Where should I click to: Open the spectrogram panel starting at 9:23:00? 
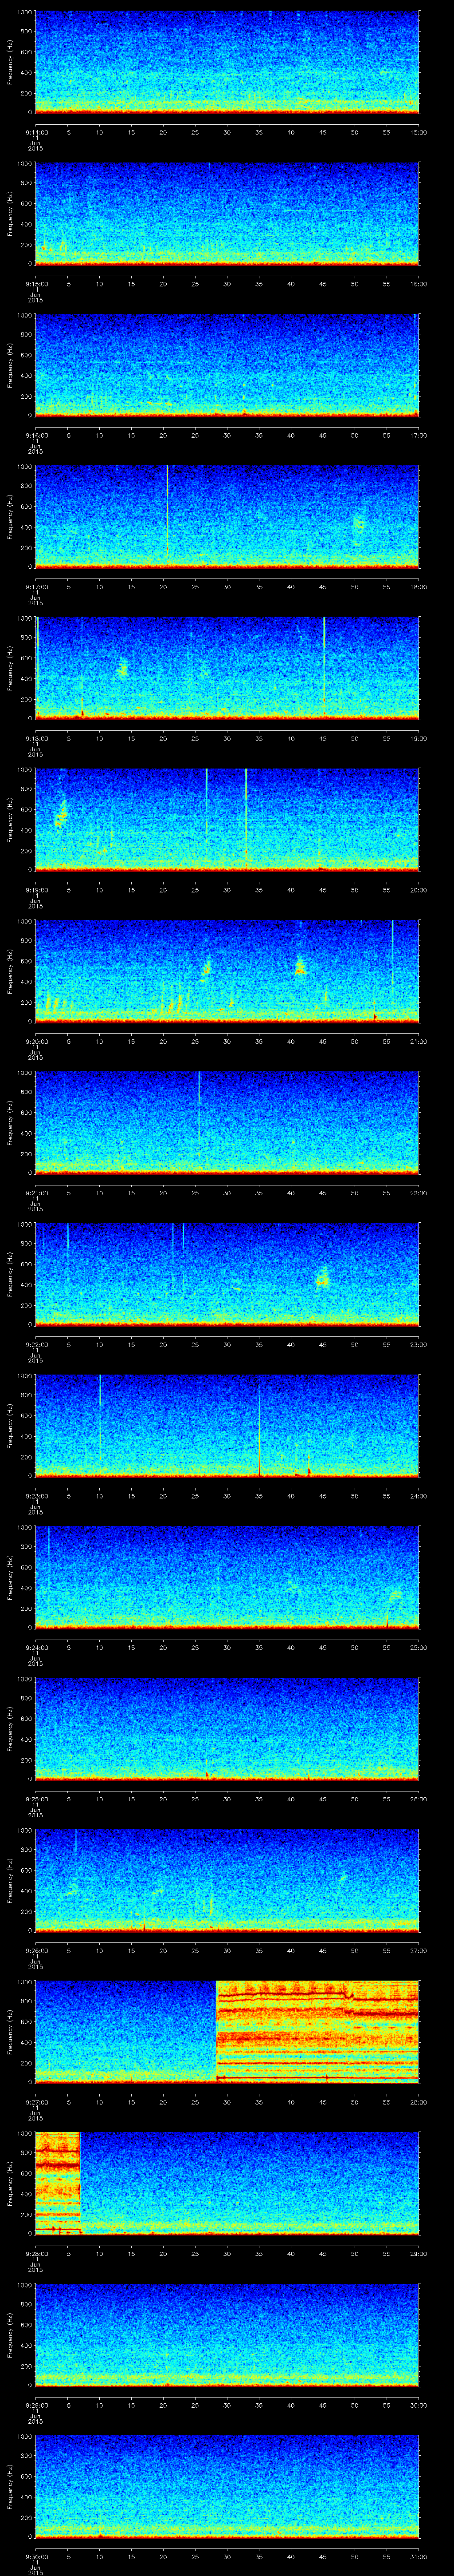(227, 1426)
